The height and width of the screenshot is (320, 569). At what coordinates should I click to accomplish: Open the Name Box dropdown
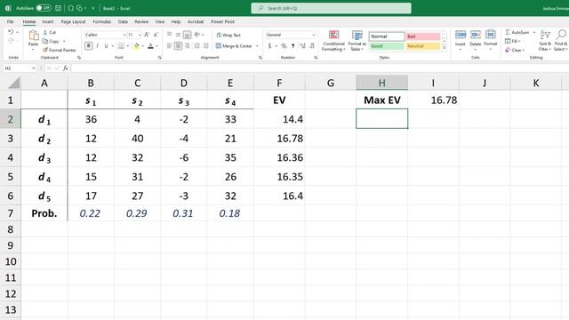(34, 68)
